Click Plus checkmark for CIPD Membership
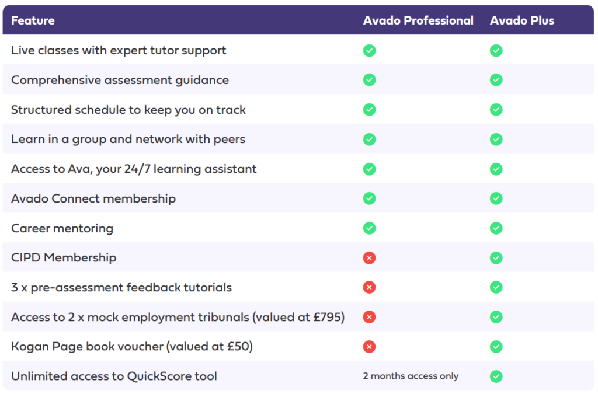Image resolution: width=598 pixels, height=394 pixels. pos(496,258)
